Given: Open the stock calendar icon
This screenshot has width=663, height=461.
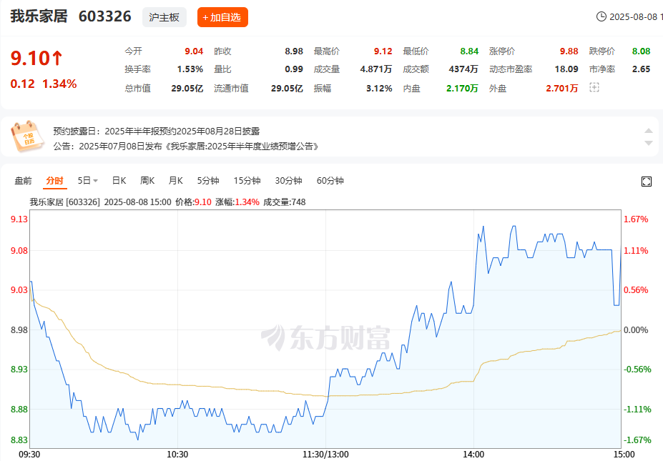Looking at the screenshot, I should click(27, 136).
